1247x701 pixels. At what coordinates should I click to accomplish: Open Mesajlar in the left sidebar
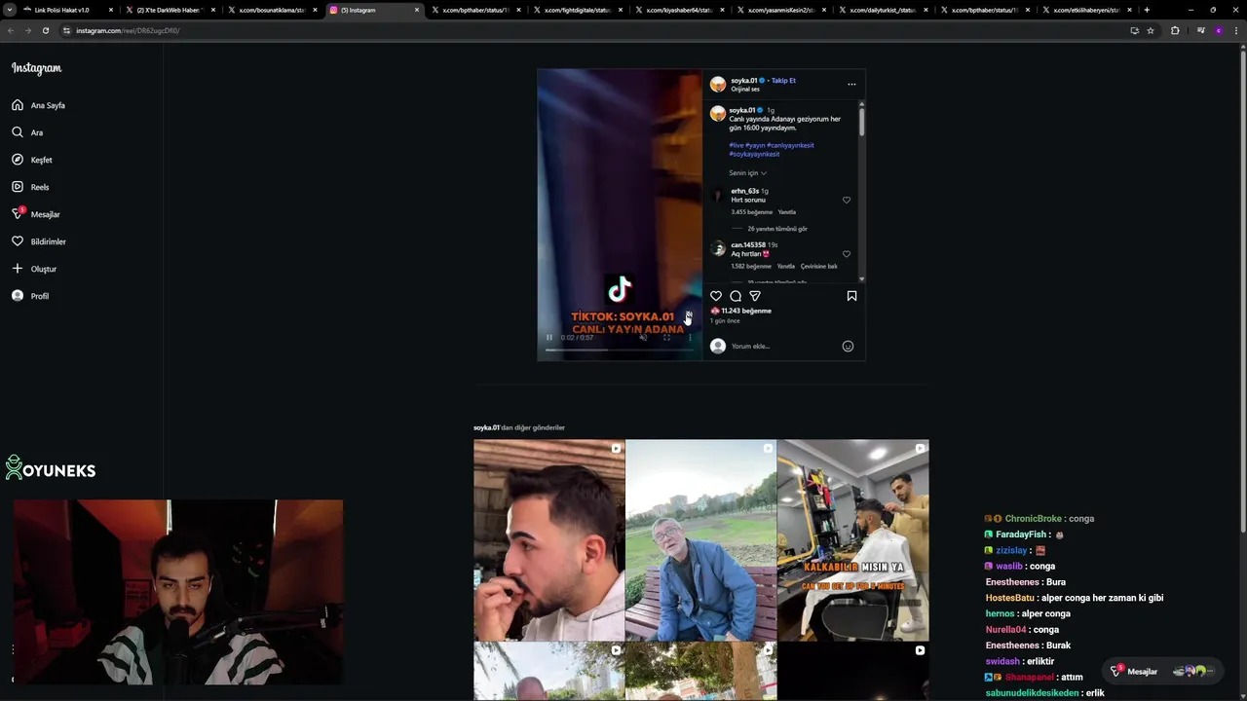click(x=36, y=214)
